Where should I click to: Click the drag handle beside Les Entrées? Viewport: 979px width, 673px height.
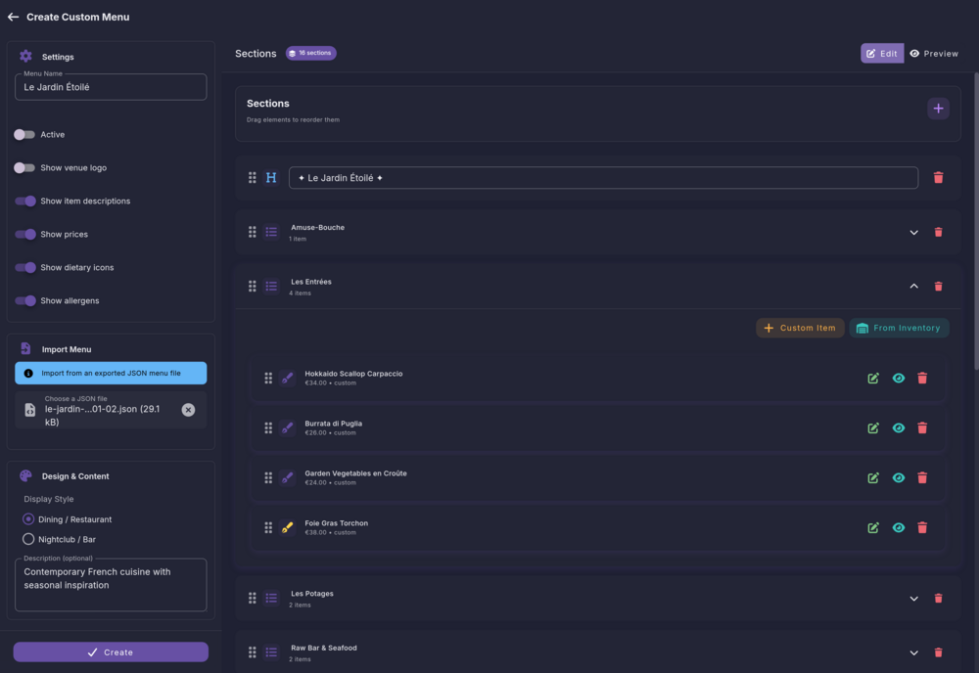[x=252, y=286]
